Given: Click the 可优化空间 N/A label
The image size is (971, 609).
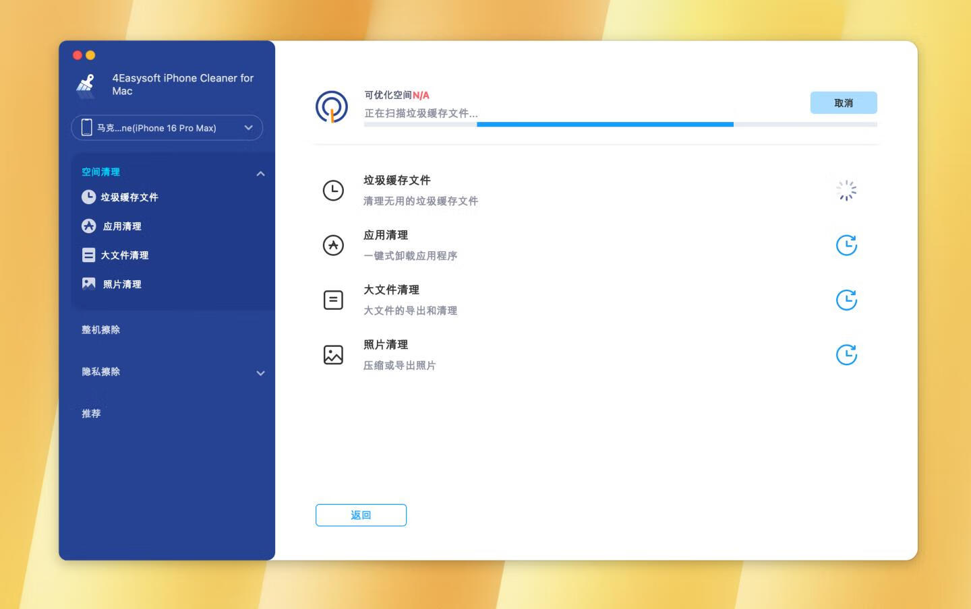Looking at the screenshot, I should 396,95.
